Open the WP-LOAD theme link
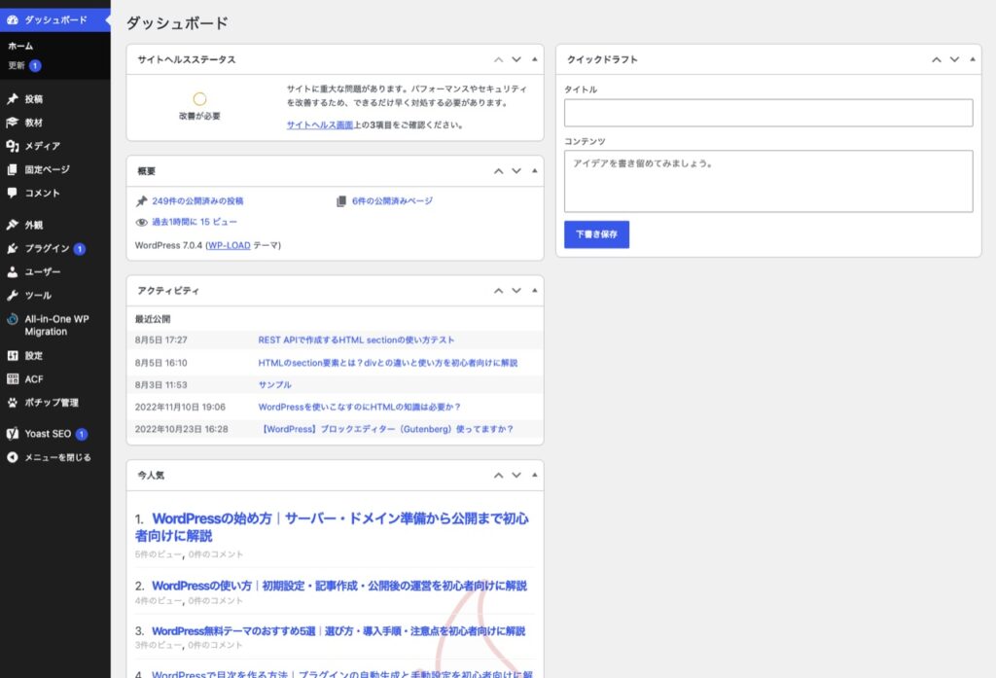The width and height of the screenshot is (996, 678). click(x=229, y=245)
